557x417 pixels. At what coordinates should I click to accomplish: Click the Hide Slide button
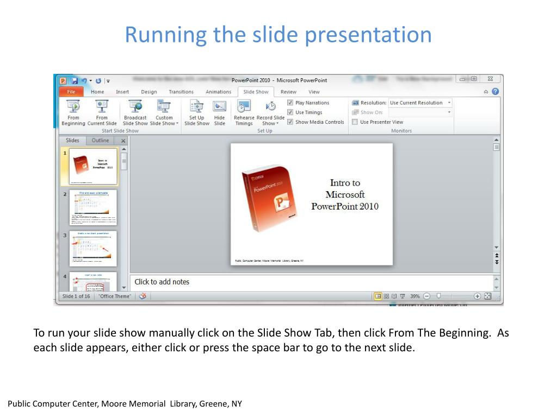pos(219,112)
